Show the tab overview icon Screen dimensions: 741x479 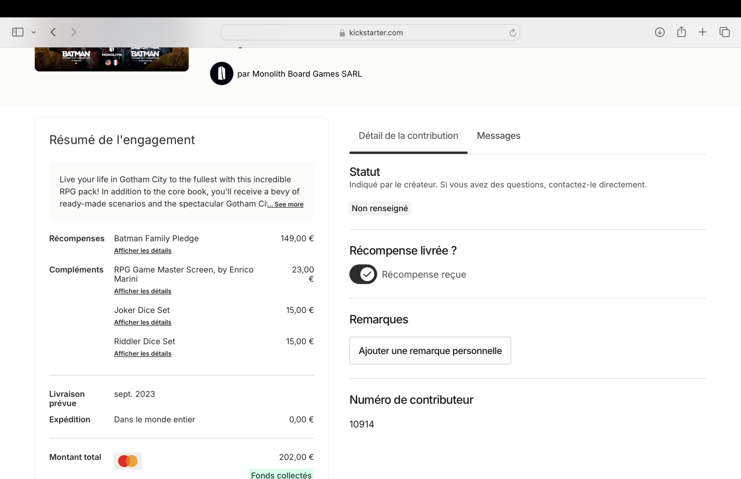coord(724,32)
